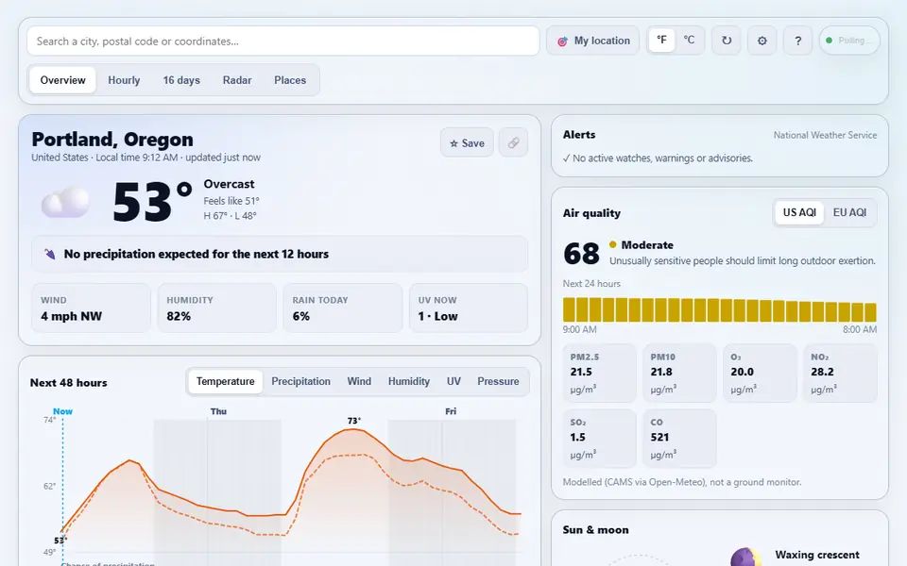The image size is (907, 566).
Task: Show the Pressure chart
Action: click(498, 381)
